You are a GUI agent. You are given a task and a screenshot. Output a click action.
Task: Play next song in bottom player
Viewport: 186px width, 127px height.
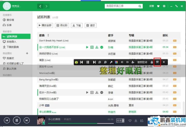coord(27,121)
